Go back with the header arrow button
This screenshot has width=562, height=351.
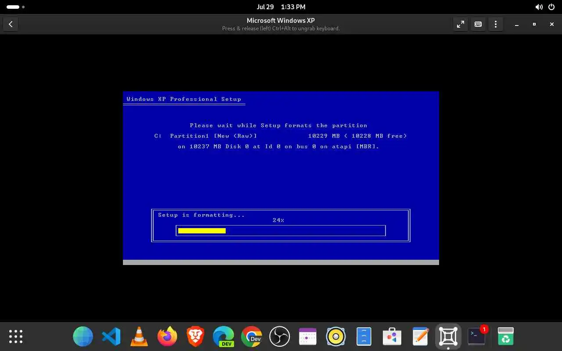(x=11, y=25)
